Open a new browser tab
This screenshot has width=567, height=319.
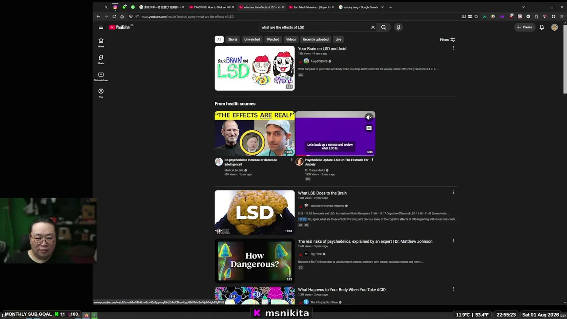[x=391, y=7]
